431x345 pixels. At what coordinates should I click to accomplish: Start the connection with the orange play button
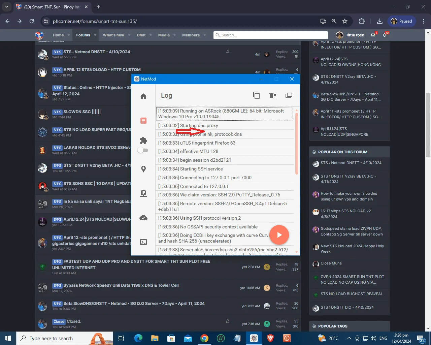(x=279, y=235)
